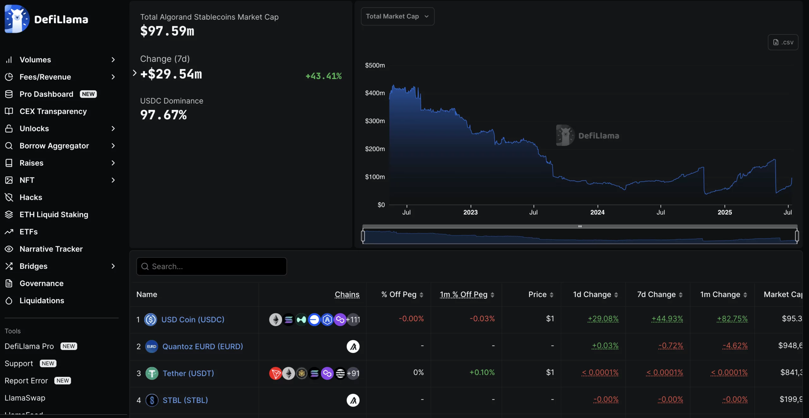Click the DefiLlama logo icon

[x=17, y=19]
